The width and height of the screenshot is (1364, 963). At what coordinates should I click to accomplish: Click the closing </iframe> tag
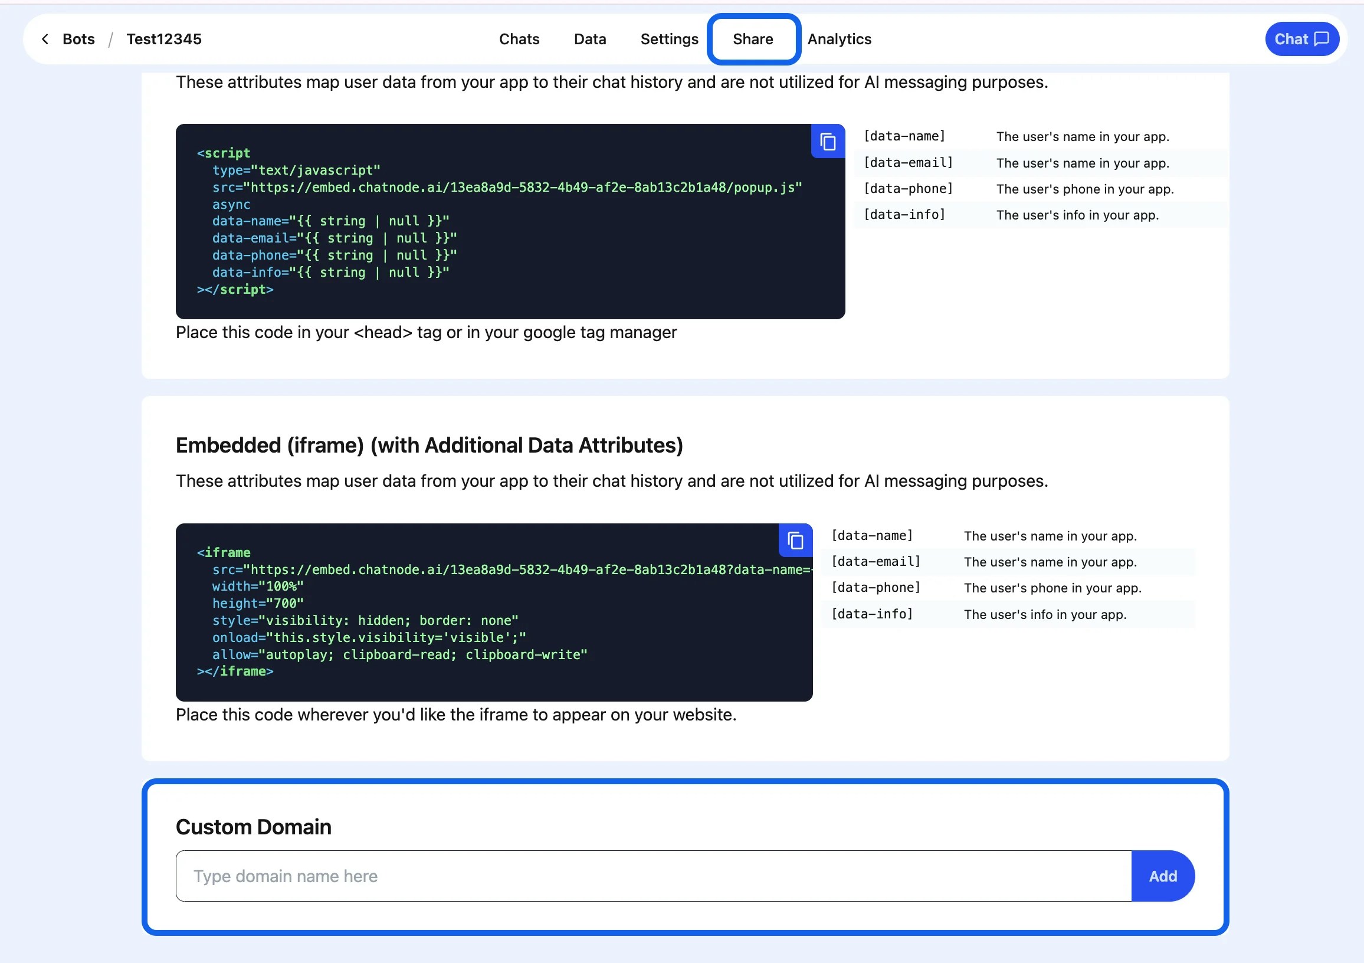(x=235, y=672)
